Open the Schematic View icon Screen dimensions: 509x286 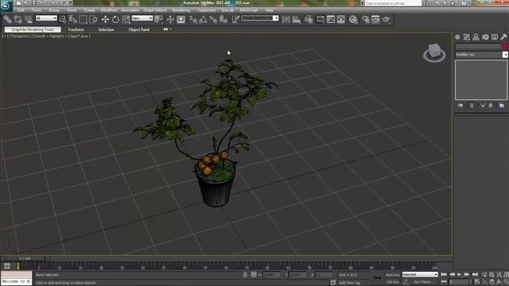click(x=341, y=19)
